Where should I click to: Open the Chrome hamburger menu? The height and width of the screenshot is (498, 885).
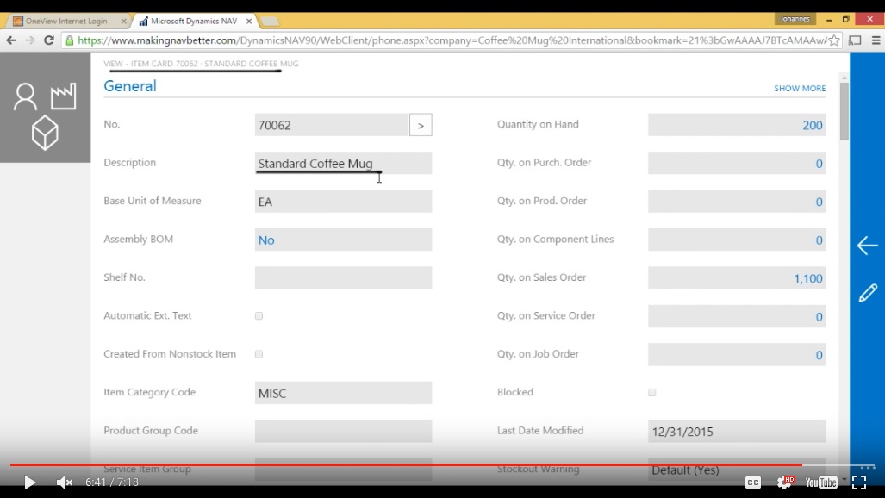tap(876, 40)
